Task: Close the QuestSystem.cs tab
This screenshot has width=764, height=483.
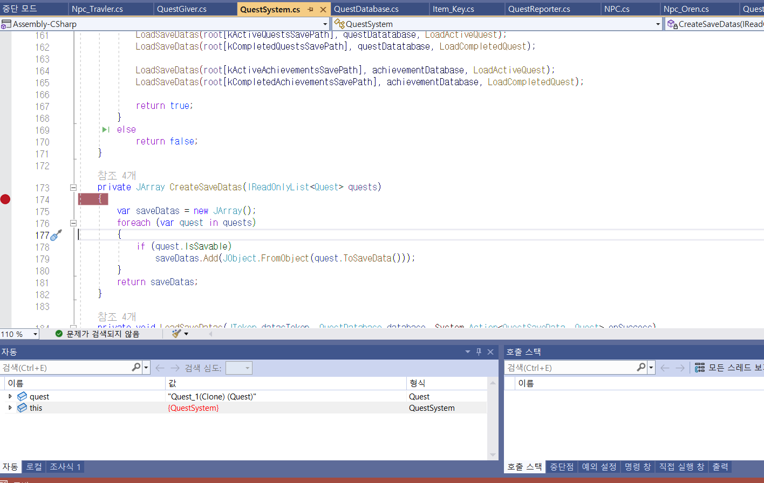Action: coord(323,10)
